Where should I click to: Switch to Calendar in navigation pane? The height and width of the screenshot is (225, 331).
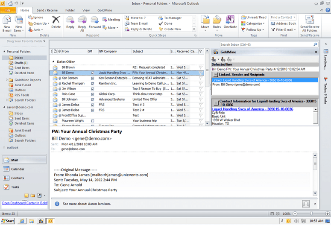click(18, 169)
